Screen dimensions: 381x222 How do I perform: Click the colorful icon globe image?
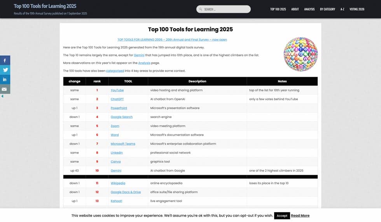click(x=301, y=54)
